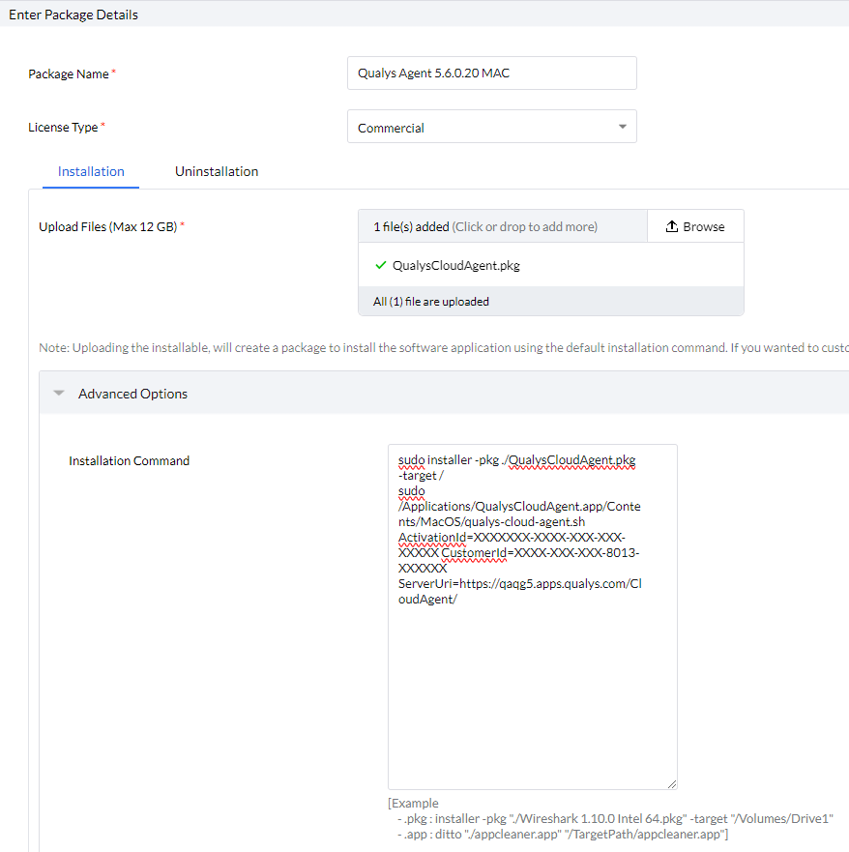This screenshot has width=849, height=852.
Task: Click the Browse upload button
Action: [x=695, y=226]
